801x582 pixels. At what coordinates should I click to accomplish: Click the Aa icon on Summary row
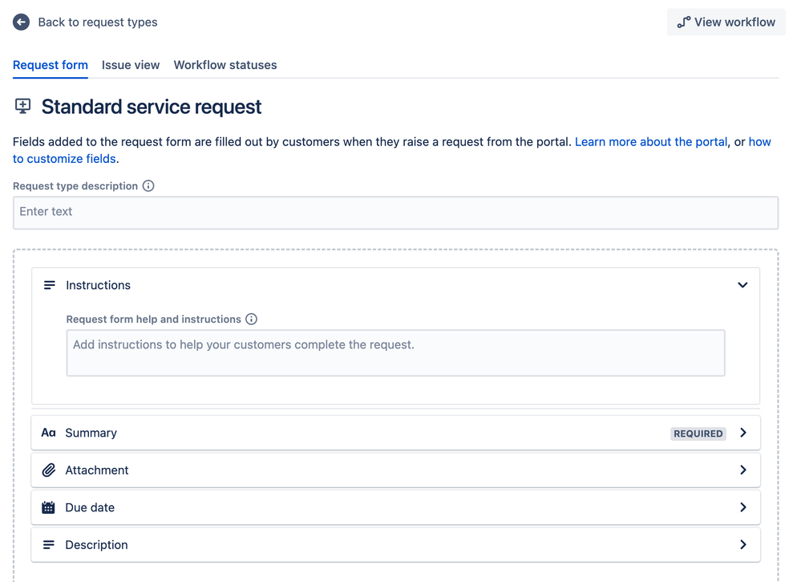[48, 433]
